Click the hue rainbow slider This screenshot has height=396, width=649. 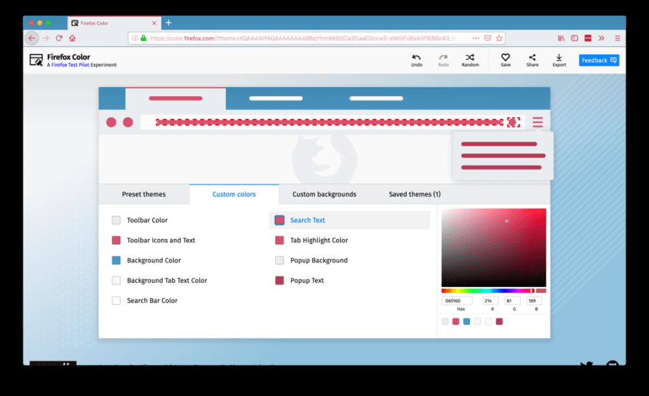tap(488, 291)
